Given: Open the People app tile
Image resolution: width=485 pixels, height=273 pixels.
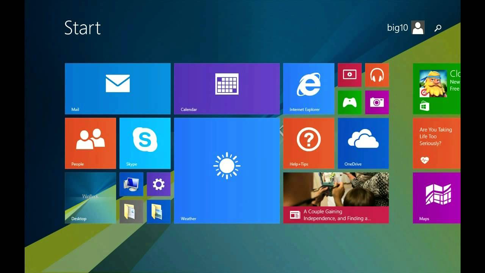Looking at the screenshot, I should click(x=90, y=143).
